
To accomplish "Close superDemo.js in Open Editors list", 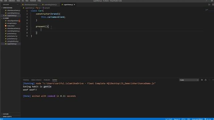I will (4, 16).
